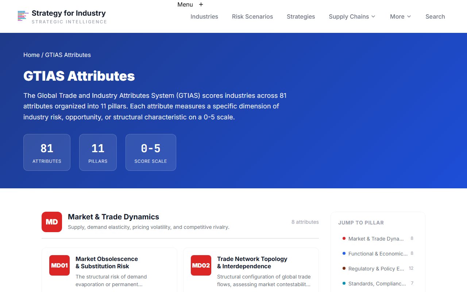467x292 pixels.
Task: Open Search from the navigation bar
Action: 435,16
